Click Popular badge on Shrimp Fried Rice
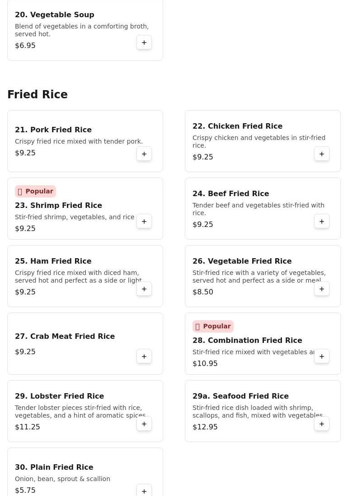 coord(35,191)
